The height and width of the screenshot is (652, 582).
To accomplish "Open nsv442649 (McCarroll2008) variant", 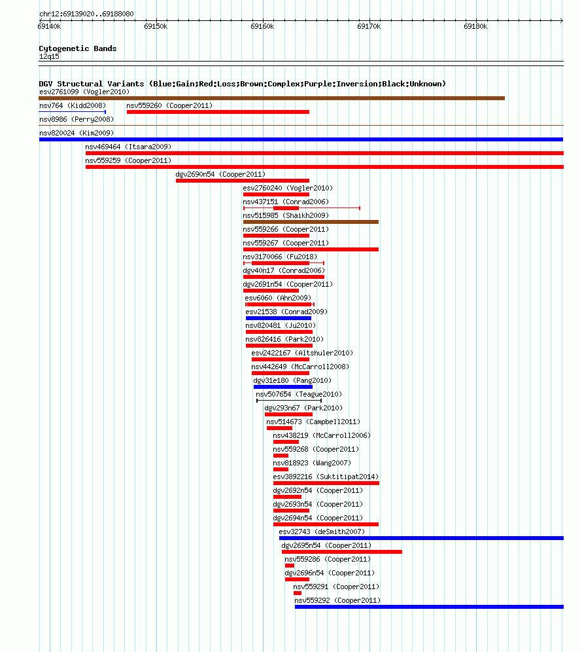I will click(300, 367).
